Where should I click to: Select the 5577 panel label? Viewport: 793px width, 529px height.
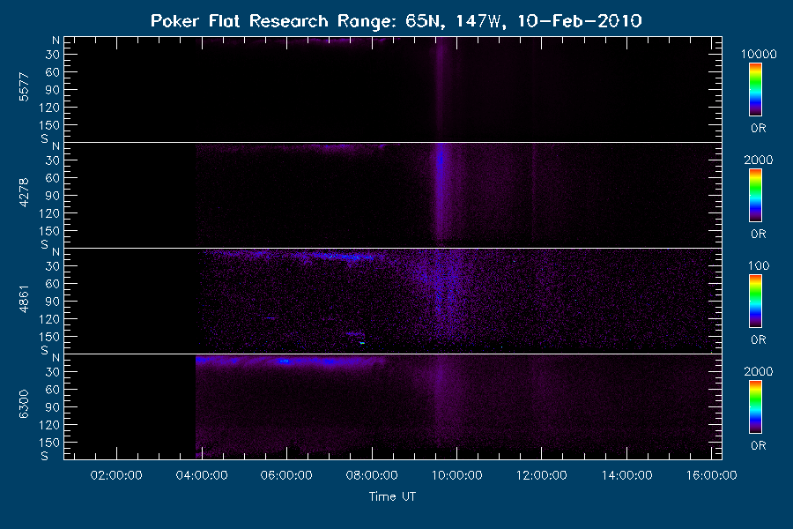24,87
